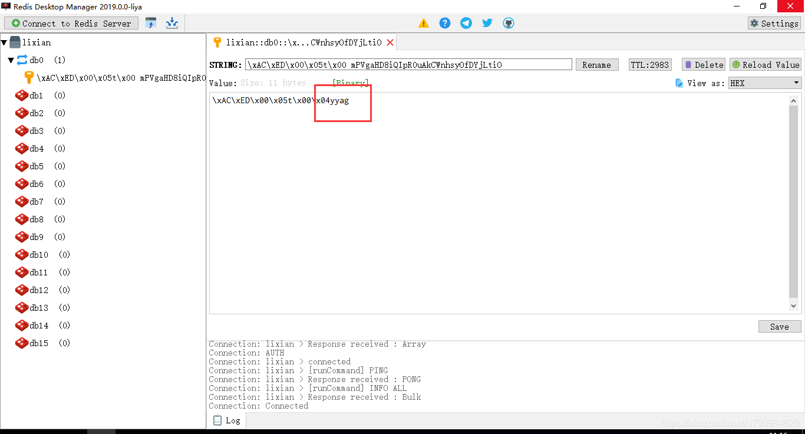Click the db6 Redis icon
Image resolution: width=805 pixels, height=434 pixels.
click(x=22, y=184)
